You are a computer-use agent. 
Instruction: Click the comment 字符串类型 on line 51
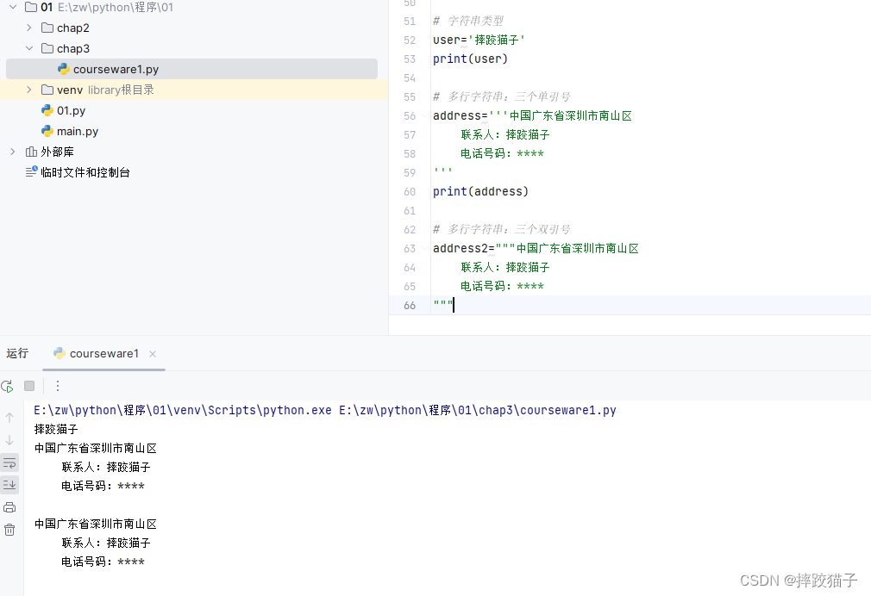475,21
